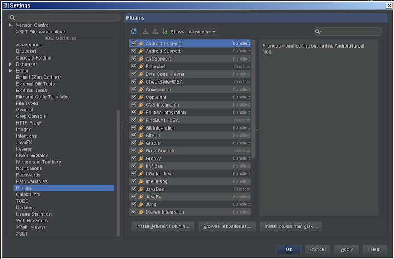The width and height of the screenshot is (394, 259).
Task: Disable the Ant Support plugin checkbox
Action: point(134,58)
